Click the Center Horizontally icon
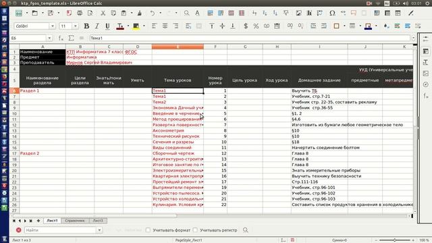The height and width of the screenshot is (243, 432). 165,26
